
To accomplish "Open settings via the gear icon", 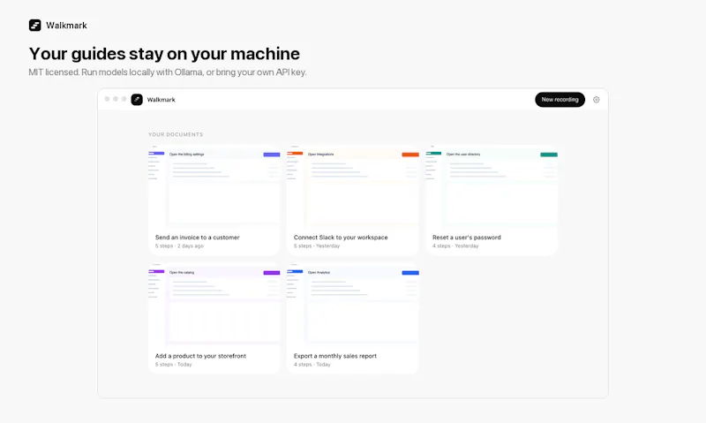I will point(597,100).
